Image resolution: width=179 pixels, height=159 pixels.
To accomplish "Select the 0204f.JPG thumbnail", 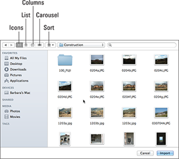I will point(129,86).
